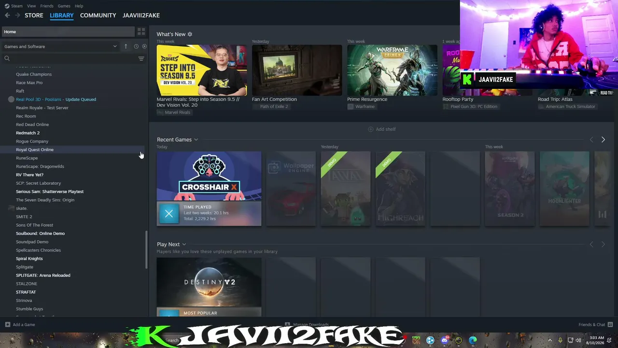
Task: Open the Moonlighter game thumbnail
Action: pos(564,188)
